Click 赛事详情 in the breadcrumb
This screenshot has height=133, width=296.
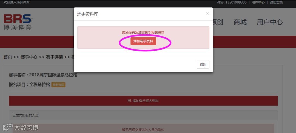click(x=54, y=57)
